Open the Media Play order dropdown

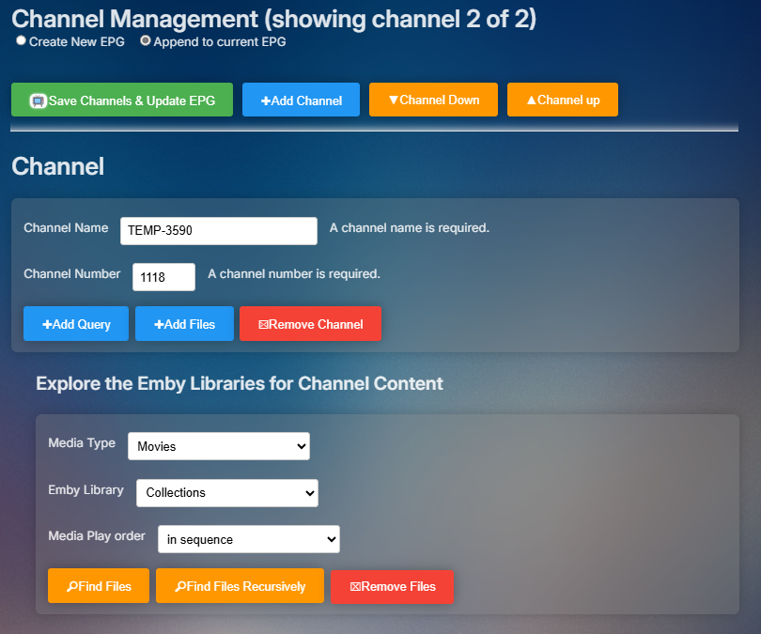(x=249, y=539)
